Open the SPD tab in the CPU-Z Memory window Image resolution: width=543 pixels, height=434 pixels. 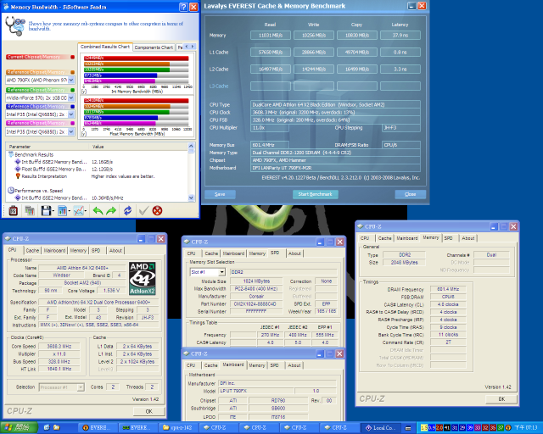(449, 238)
